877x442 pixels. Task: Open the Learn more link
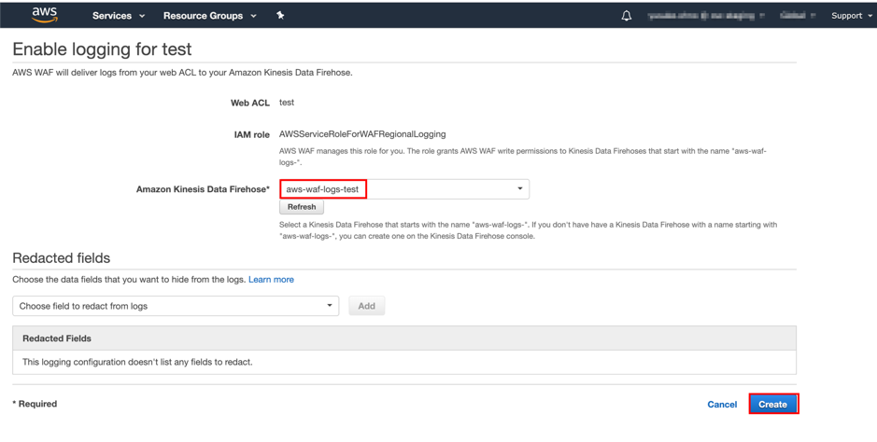tap(271, 280)
